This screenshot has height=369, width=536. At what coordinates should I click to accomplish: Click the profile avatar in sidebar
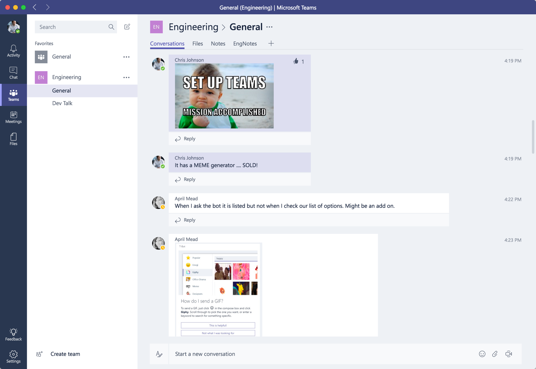pos(13,27)
